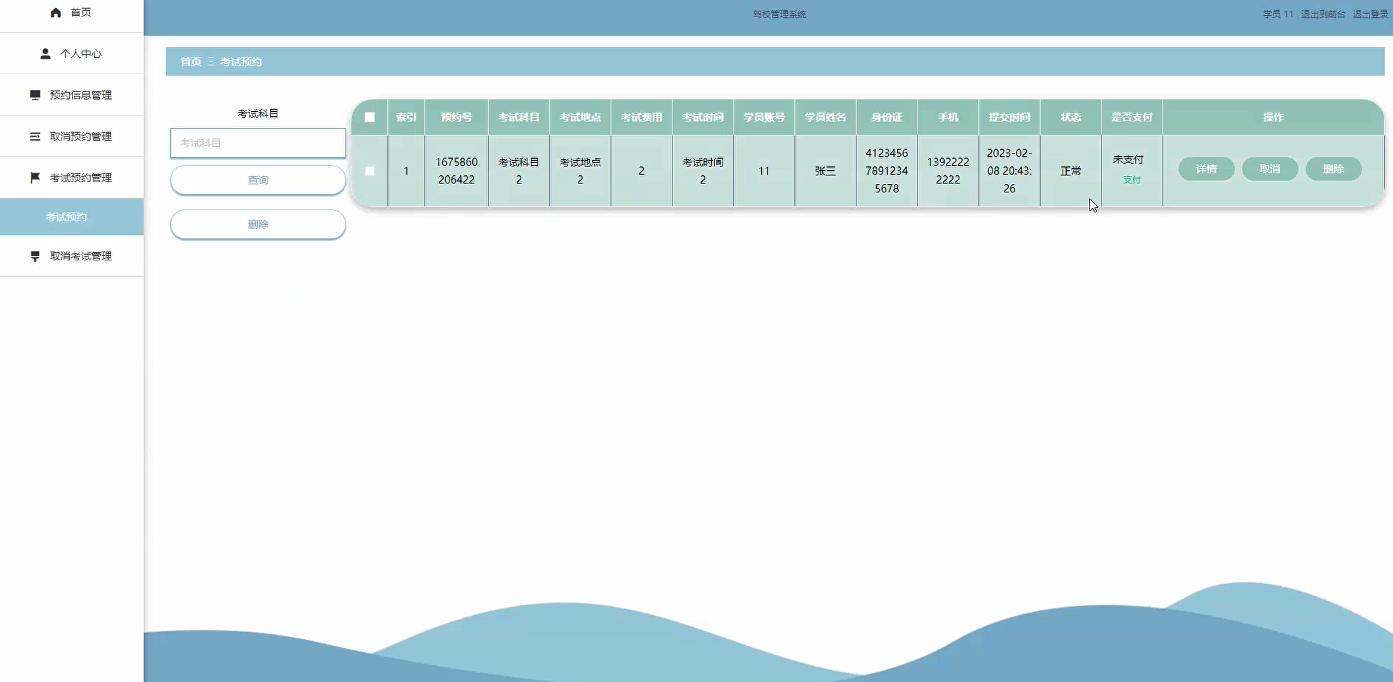Viewport: 1393px width, 682px height.
Task: Click the ID number 412345678912345678 cell
Action: (x=886, y=171)
